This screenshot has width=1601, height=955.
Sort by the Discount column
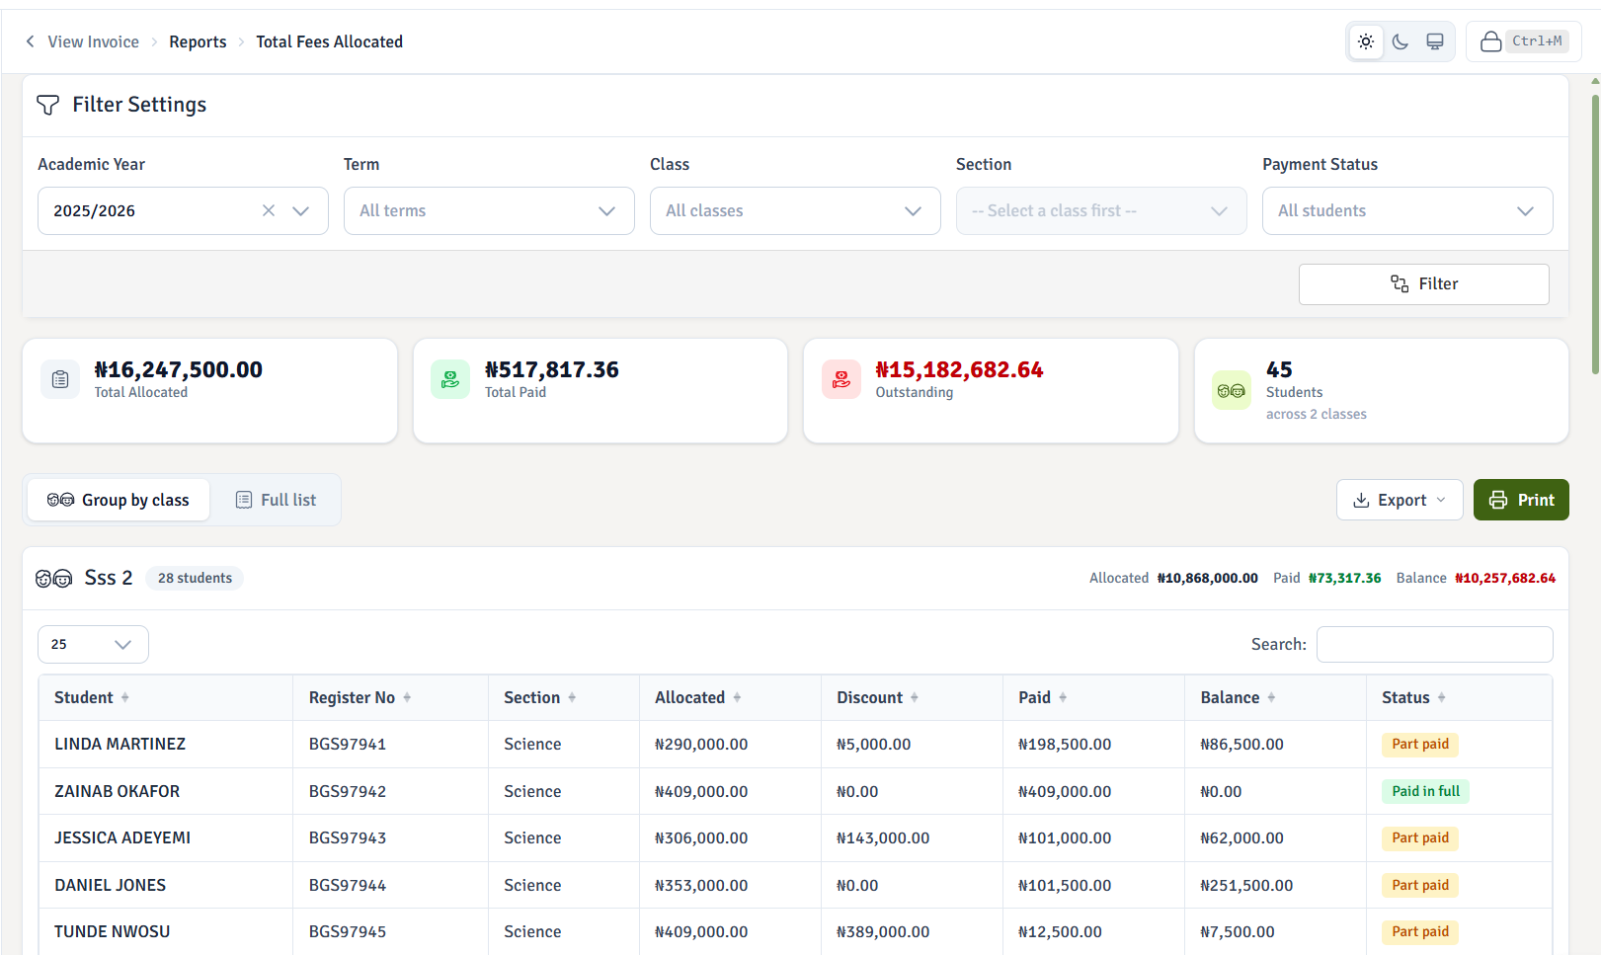(912, 697)
